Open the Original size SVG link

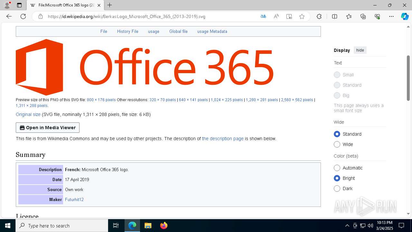(28, 114)
